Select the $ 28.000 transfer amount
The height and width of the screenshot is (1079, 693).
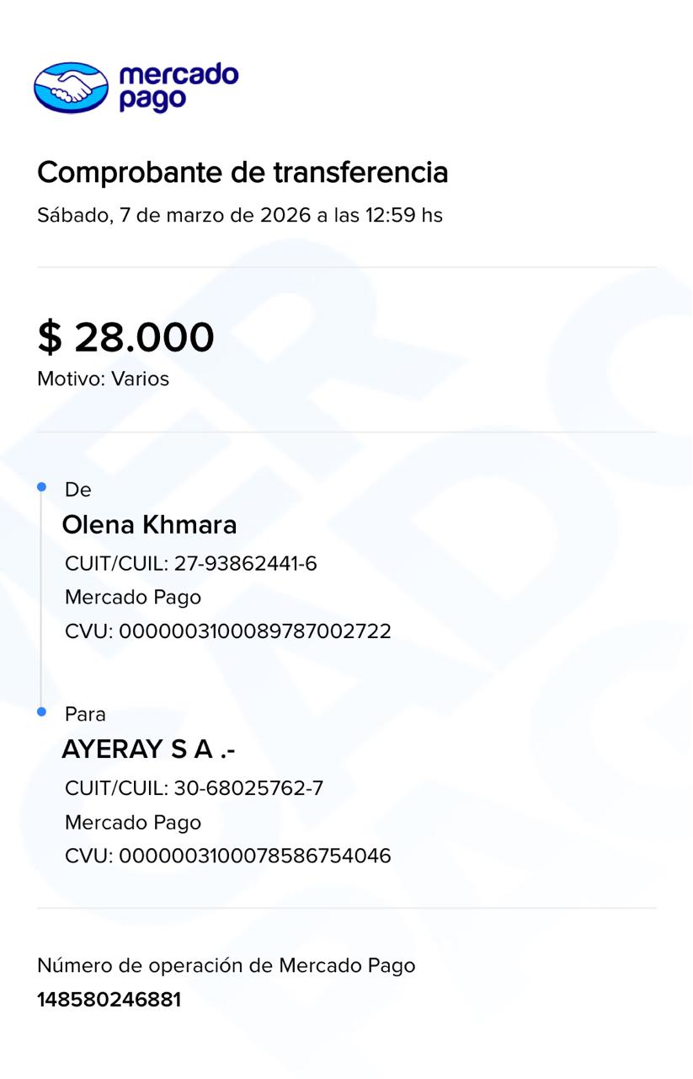pyautogui.click(x=125, y=337)
